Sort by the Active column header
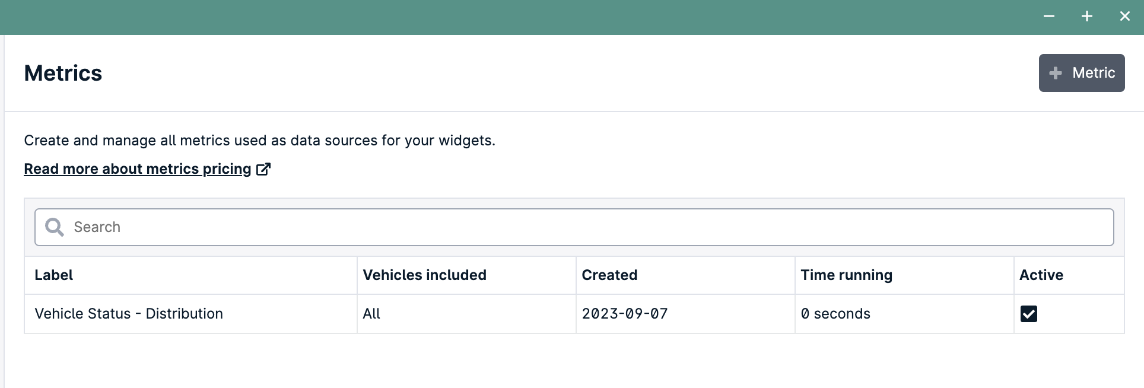 (1041, 275)
